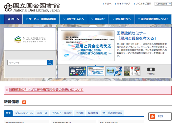Image resolution: width=172 pixels, height=123 pixels.
Task: Click the orange RSS icon beside 新着情報
Action: point(24,102)
